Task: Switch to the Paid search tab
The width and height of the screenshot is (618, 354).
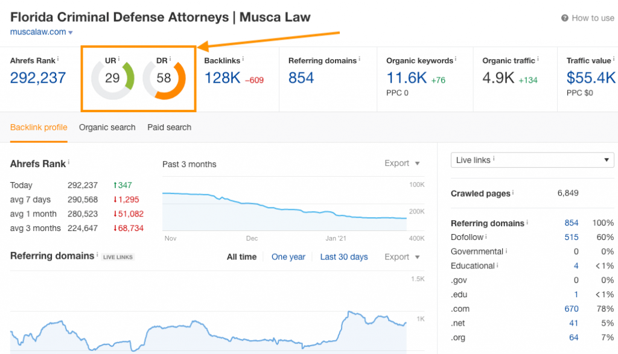Action: [170, 128]
